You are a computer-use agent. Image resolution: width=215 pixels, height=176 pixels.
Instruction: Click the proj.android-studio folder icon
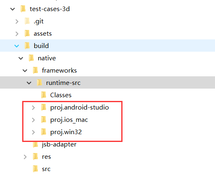pyautogui.click(x=44, y=107)
